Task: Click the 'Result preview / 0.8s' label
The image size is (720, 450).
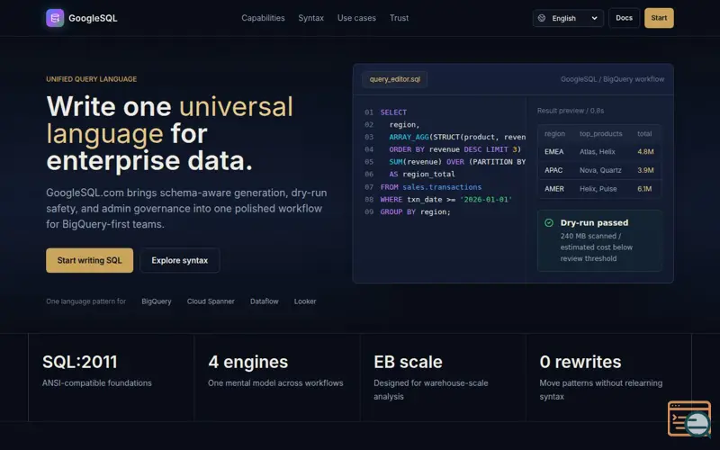Action: [x=571, y=111]
